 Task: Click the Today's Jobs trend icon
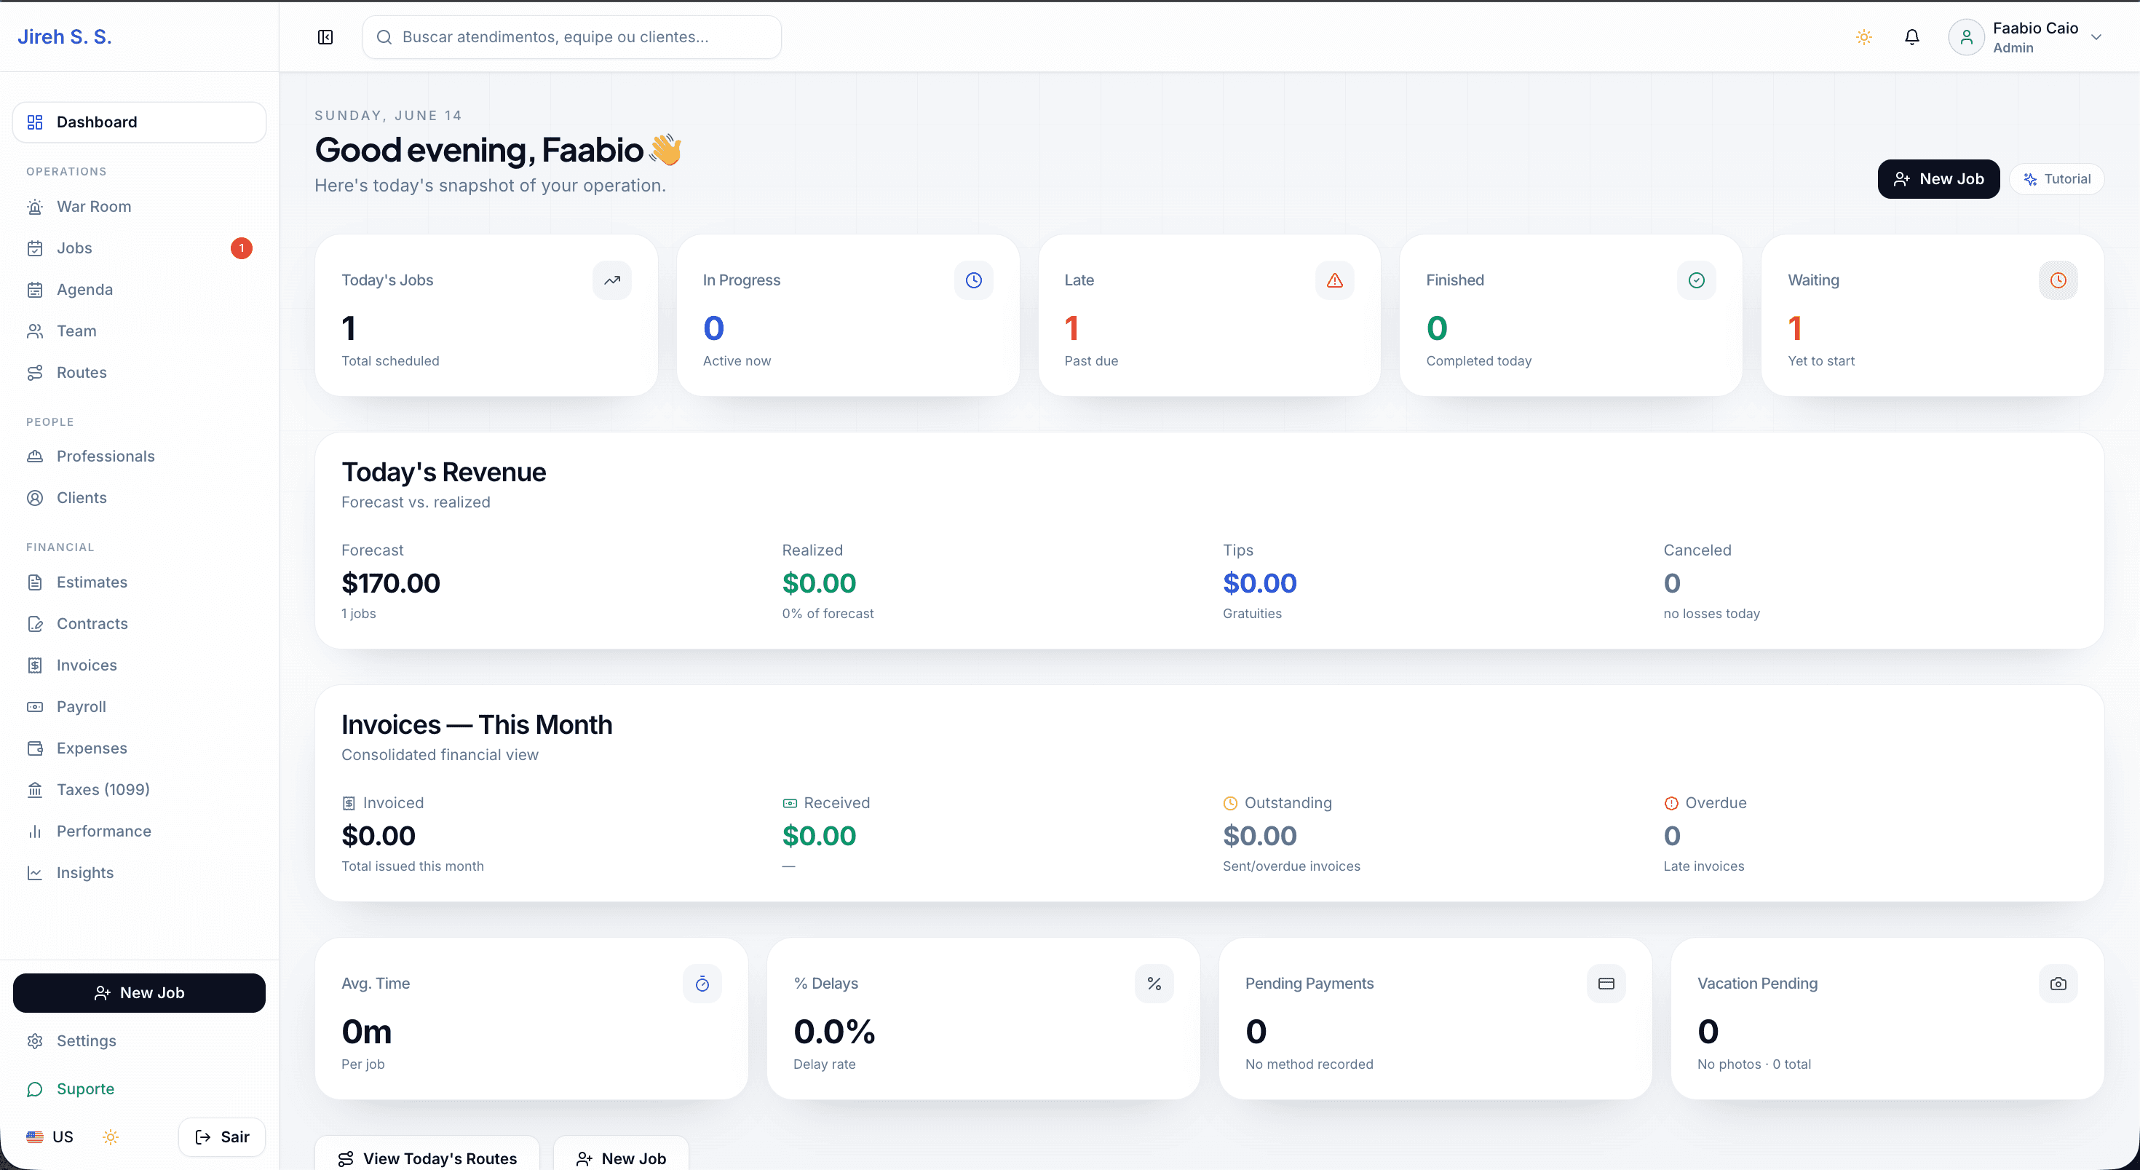click(612, 280)
